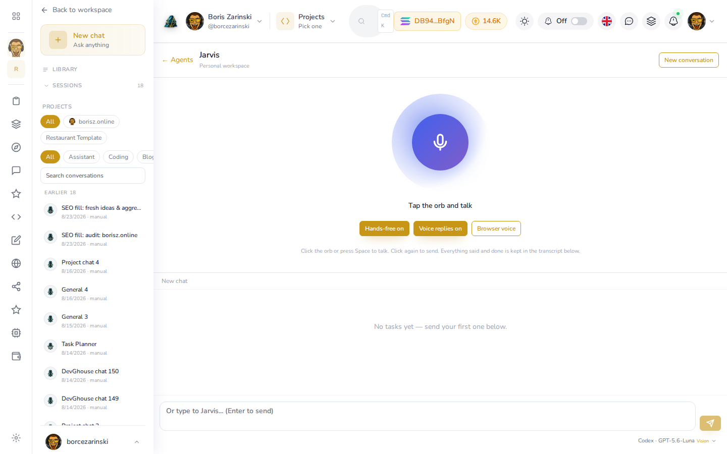The height and width of the screenshot is (454, 727).
Task: Filter conversations by Coding
Action: point(118,157)
